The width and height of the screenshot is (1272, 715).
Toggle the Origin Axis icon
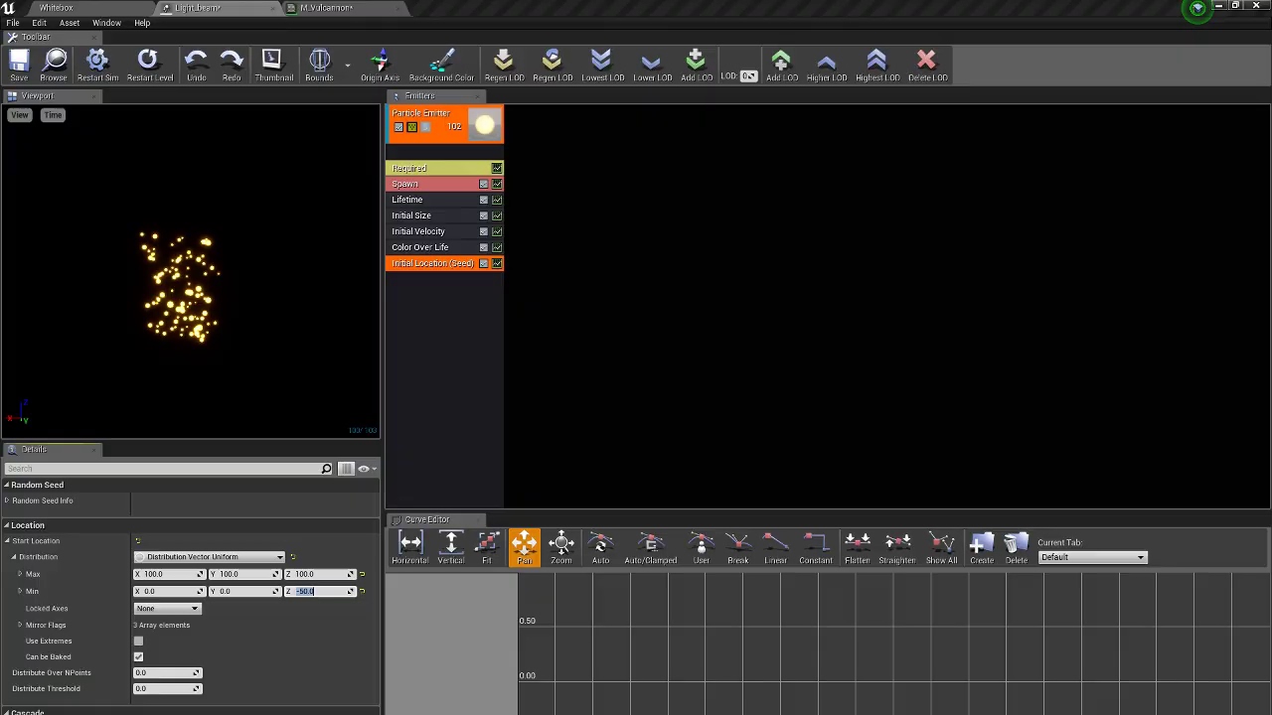coord(380,66)
